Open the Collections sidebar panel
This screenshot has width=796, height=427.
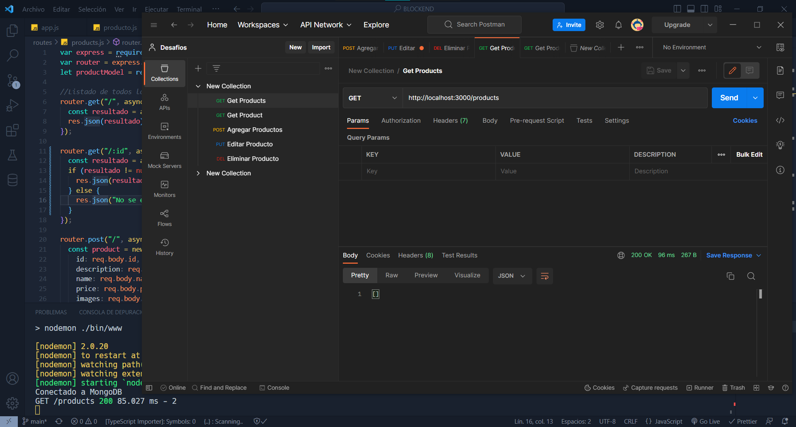[165, 73]
